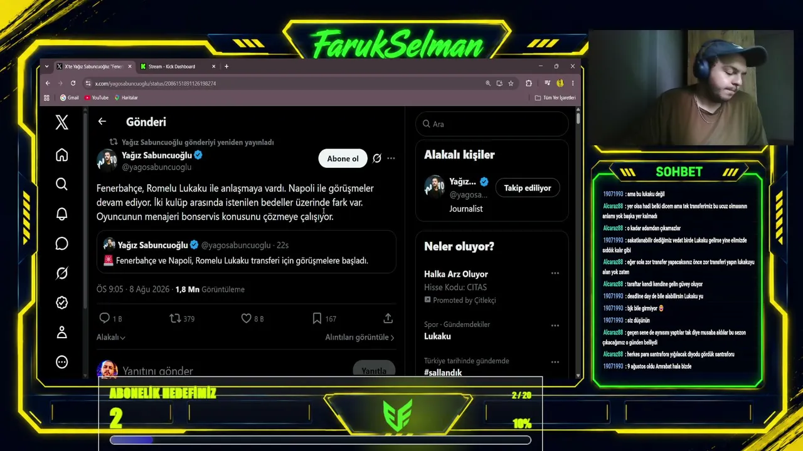Open More options circle in X sidebar
The image size is (803, 451).
tap(61, 362)
